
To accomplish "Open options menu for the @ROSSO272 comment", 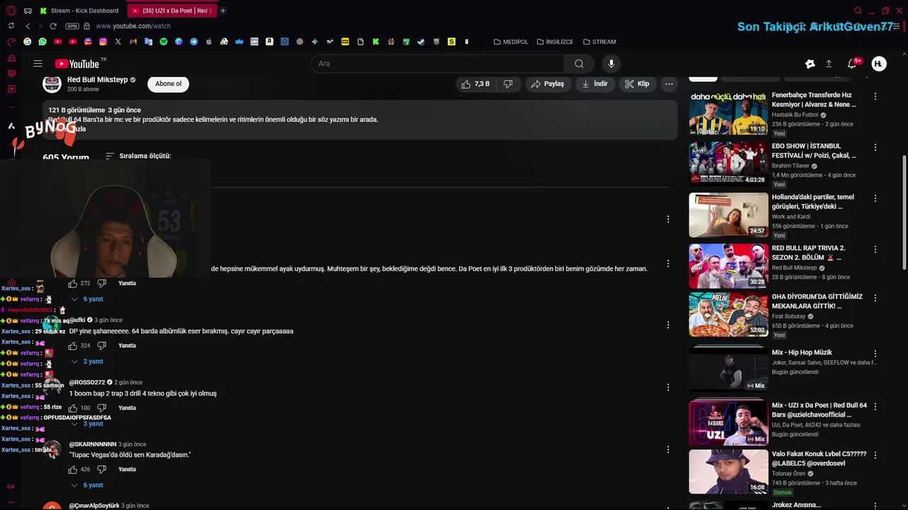I will pyautogui.click(x=668, y=387).
